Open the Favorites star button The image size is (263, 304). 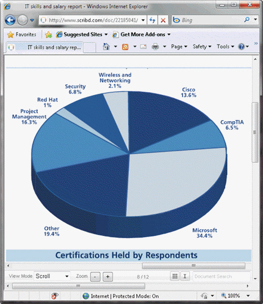22,35
